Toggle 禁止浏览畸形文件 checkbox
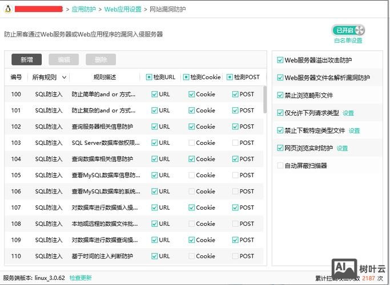Image resolution: width=390 pixels, height=285 pixels. [x=280, y=95]
